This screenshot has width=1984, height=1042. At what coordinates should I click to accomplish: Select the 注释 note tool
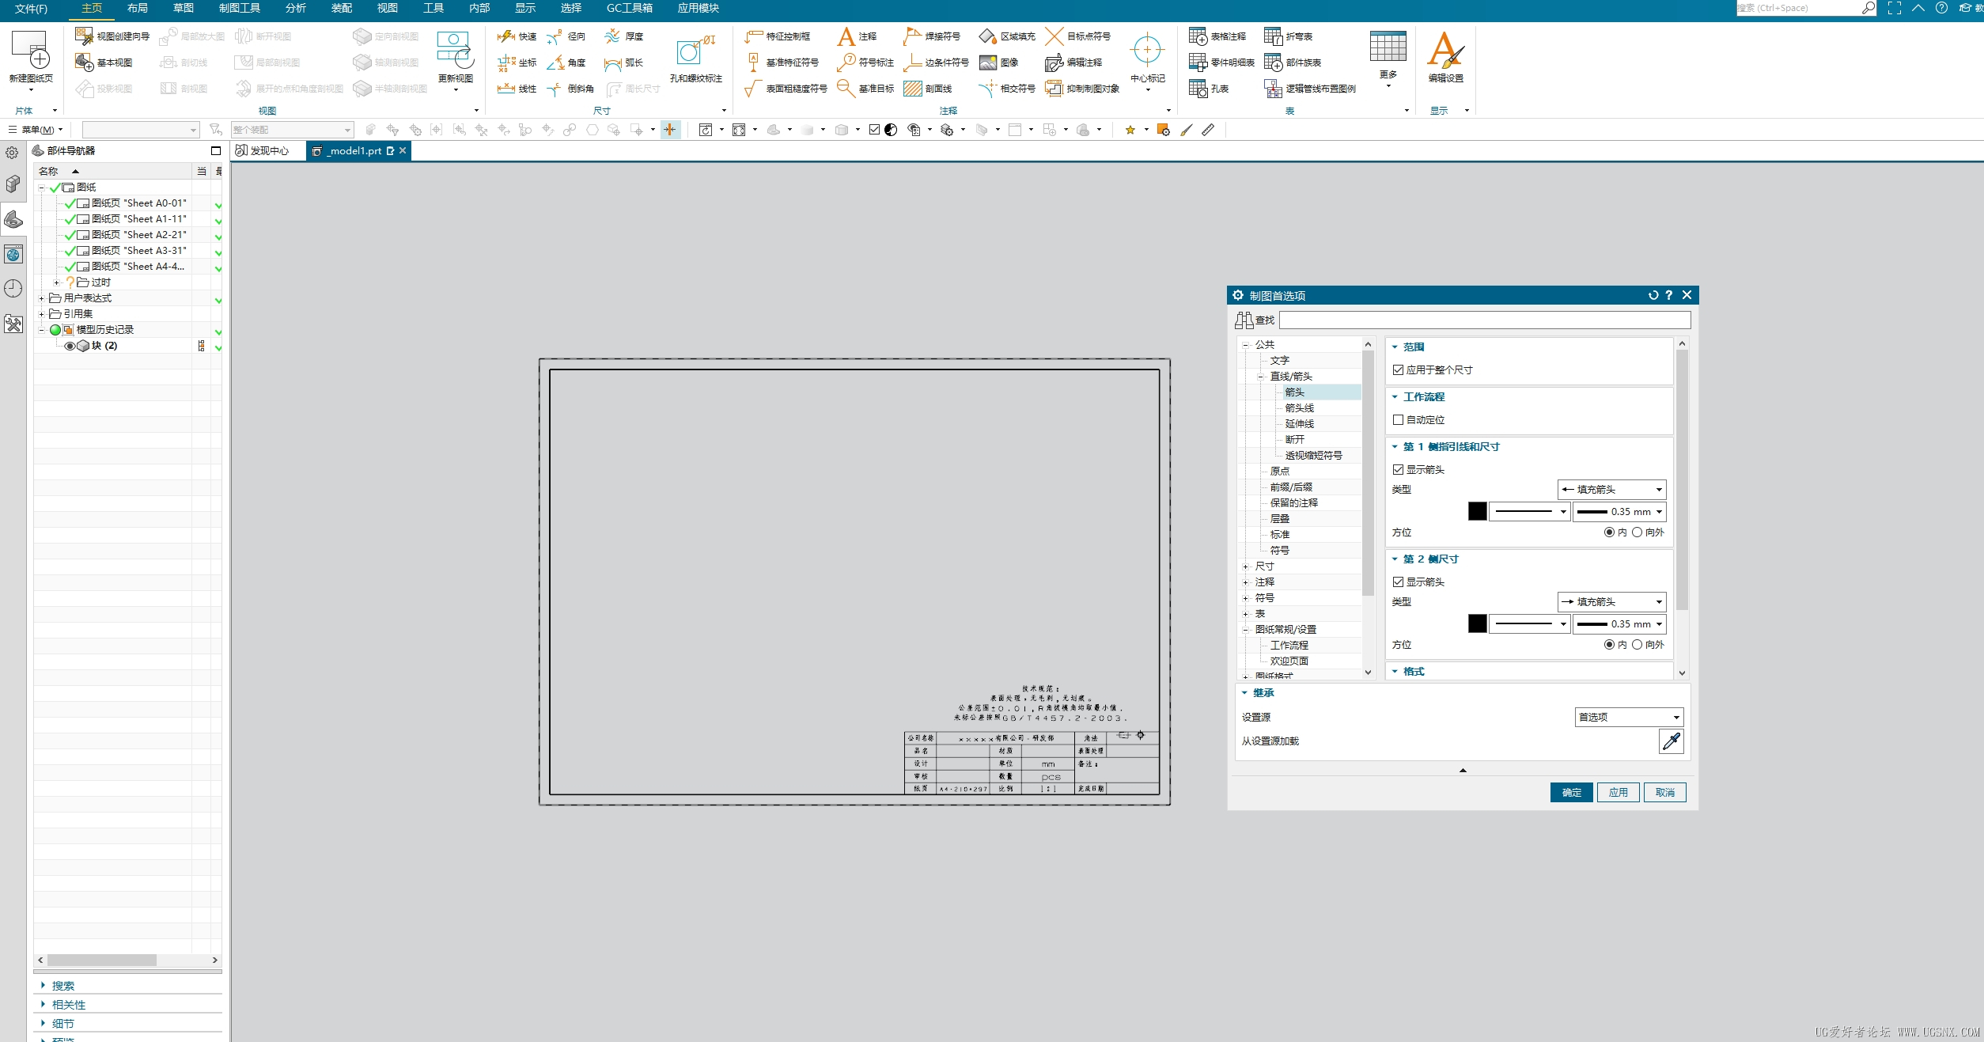tap(858, 36)
